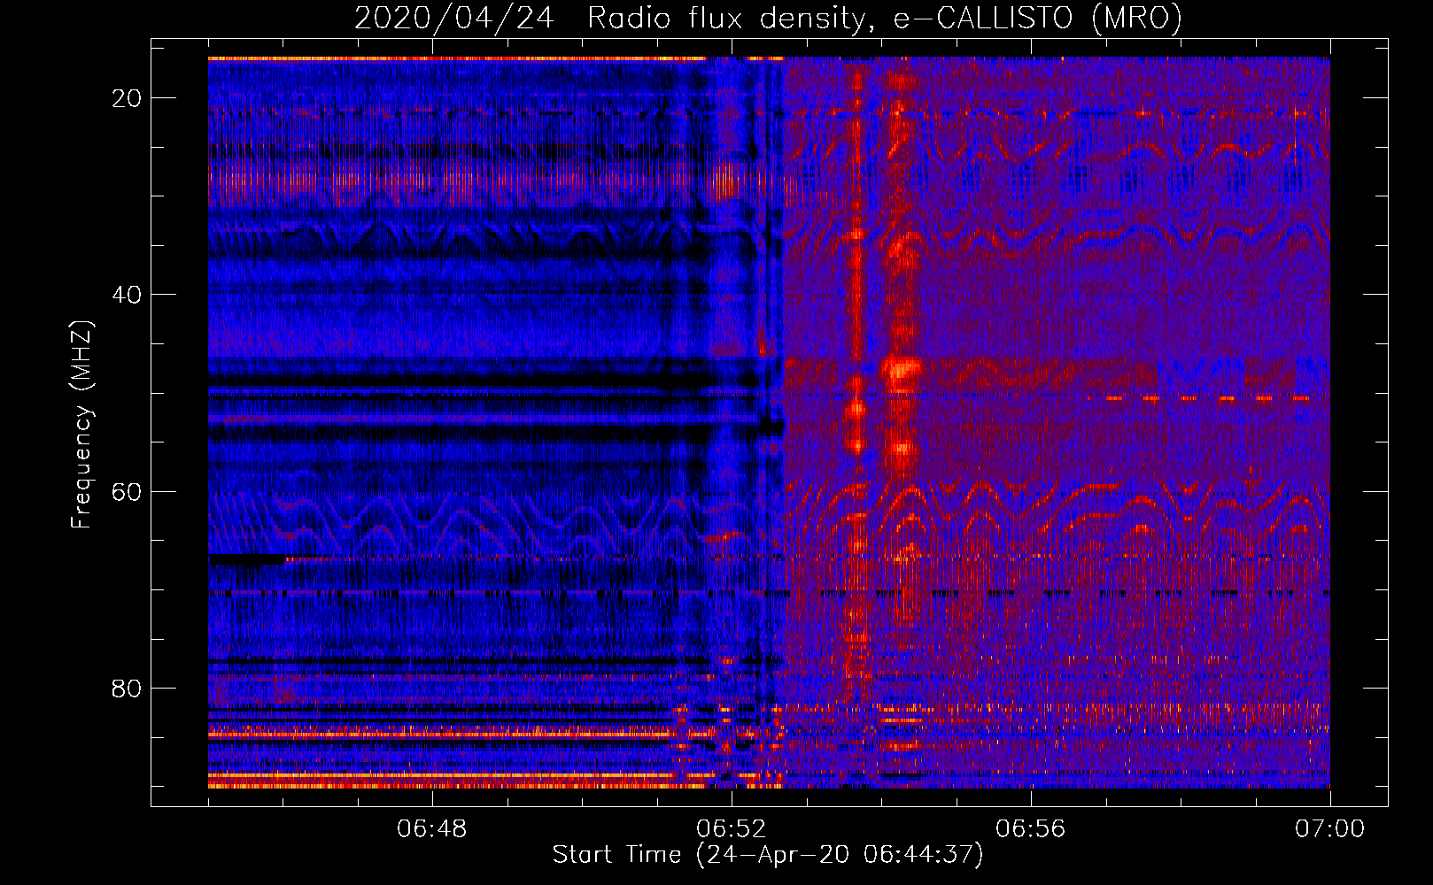Click the bright burst near 48 MHz in spectrogram
1433x885 pixels.
pos(902,371)
